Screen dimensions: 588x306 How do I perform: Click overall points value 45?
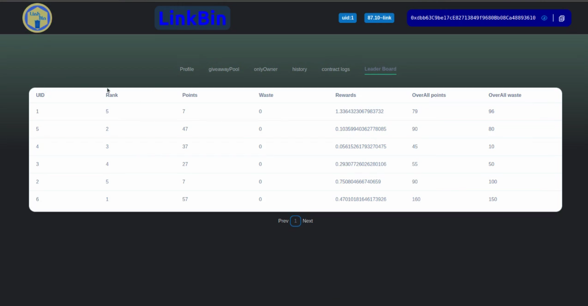[x=415, y=146]
